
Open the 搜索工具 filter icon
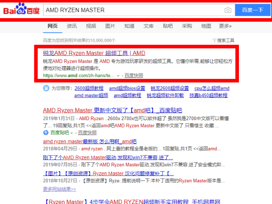click(214, 40)
